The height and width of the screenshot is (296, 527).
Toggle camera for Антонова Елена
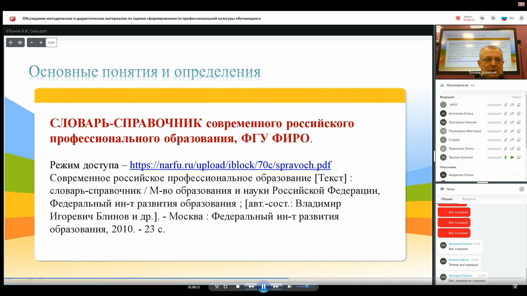pyautogui.click(x=512, y=113)
